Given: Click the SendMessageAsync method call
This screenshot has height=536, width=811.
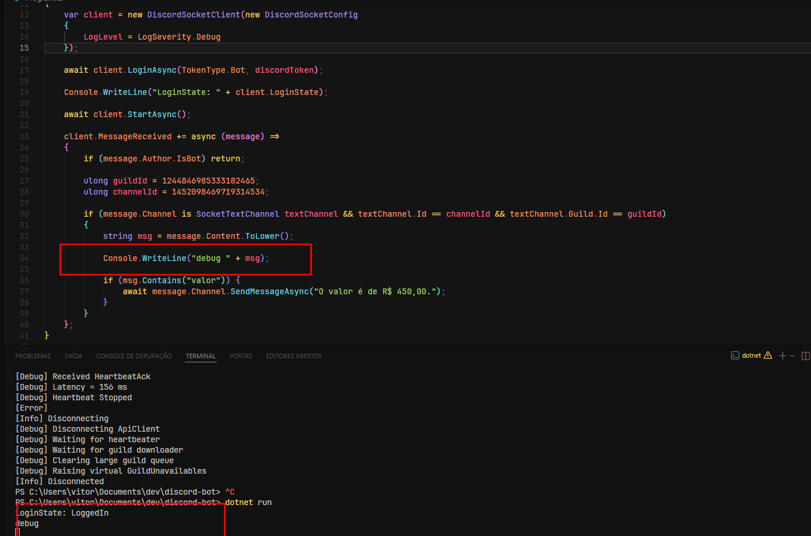Looking at the screenshot, I should [x=269, y=291].
